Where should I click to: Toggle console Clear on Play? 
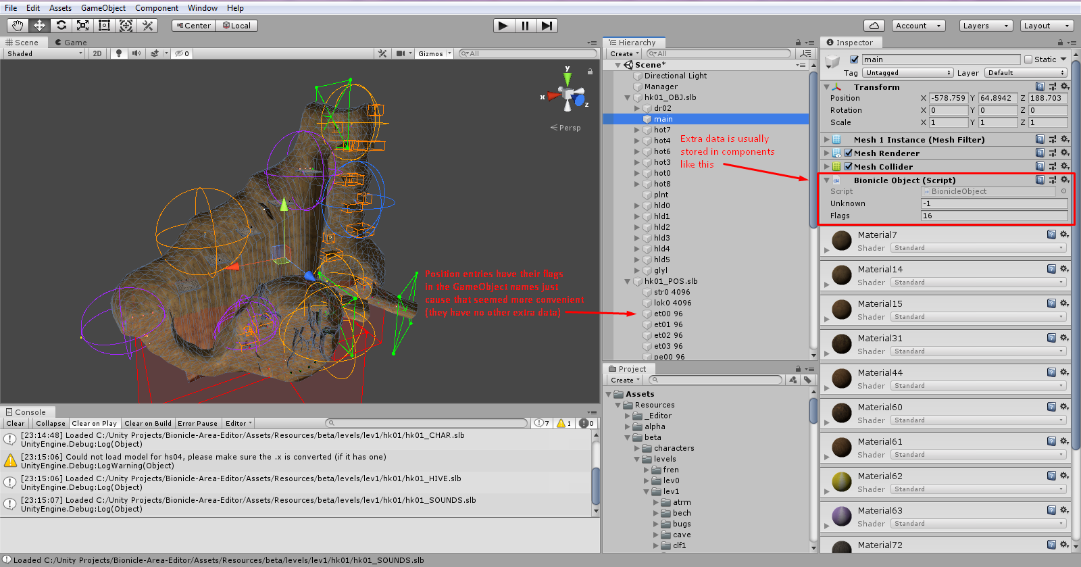95,423
